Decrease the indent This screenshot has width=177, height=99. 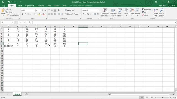coord(59,14)
